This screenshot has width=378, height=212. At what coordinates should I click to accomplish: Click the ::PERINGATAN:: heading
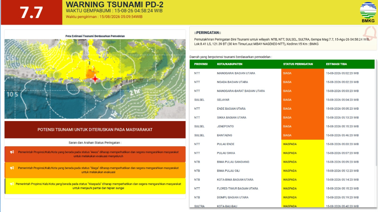click(207, 33)
